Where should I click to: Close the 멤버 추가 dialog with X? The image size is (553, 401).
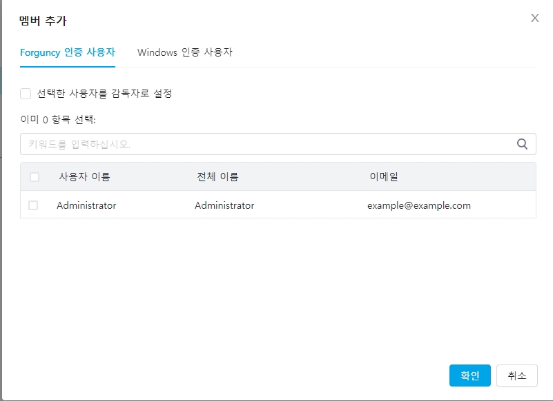pyautogui.click(x=534, y=18)
